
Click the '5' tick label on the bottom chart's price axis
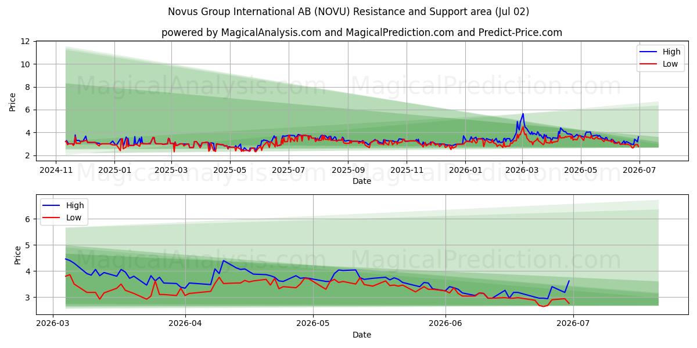point(28,245)
